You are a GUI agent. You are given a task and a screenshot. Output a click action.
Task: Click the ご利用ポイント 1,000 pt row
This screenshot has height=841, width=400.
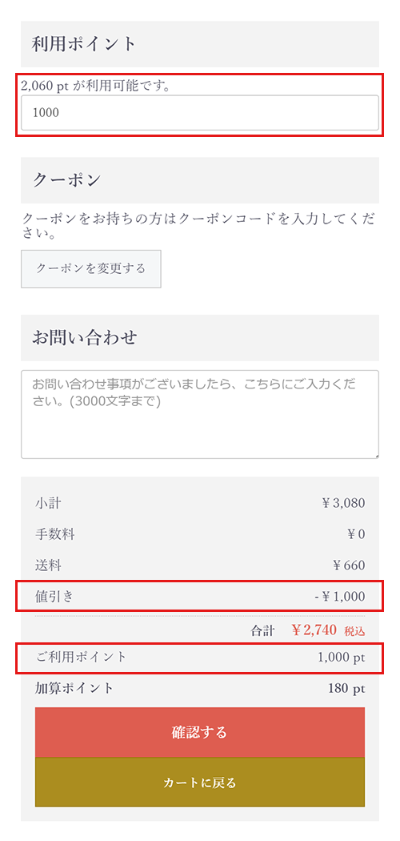[200, 657]
